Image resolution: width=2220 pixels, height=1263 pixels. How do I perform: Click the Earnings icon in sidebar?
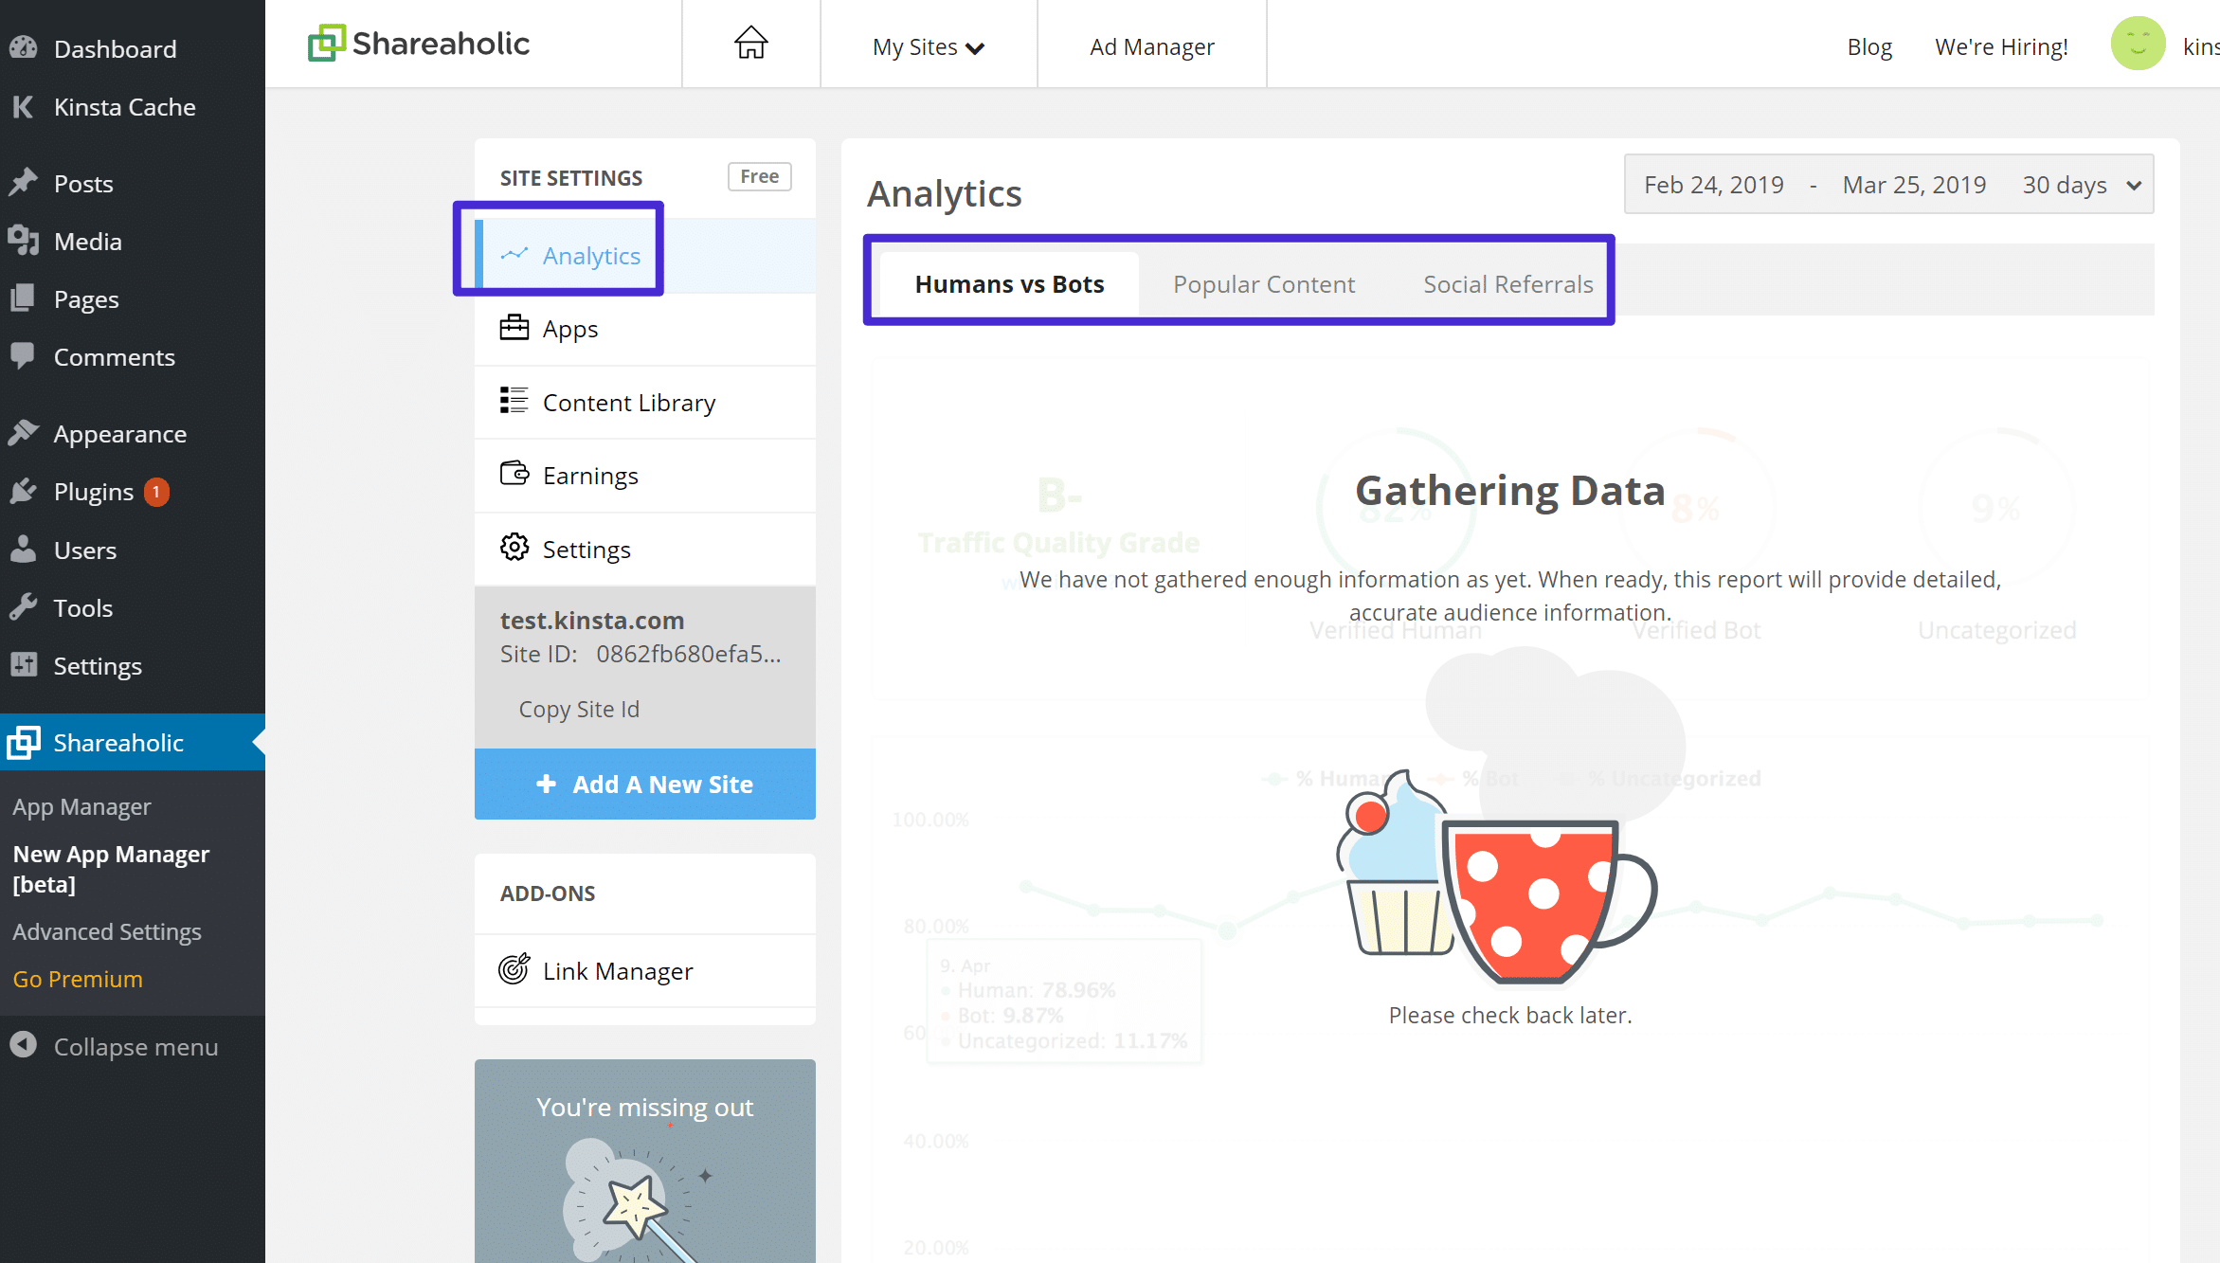(x=514, y=475)
